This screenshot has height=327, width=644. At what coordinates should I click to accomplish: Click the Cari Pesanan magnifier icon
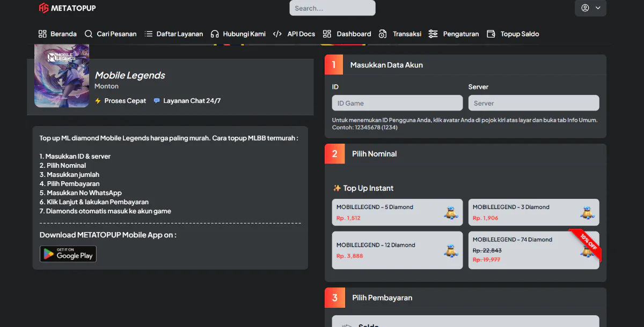[89, 34]
